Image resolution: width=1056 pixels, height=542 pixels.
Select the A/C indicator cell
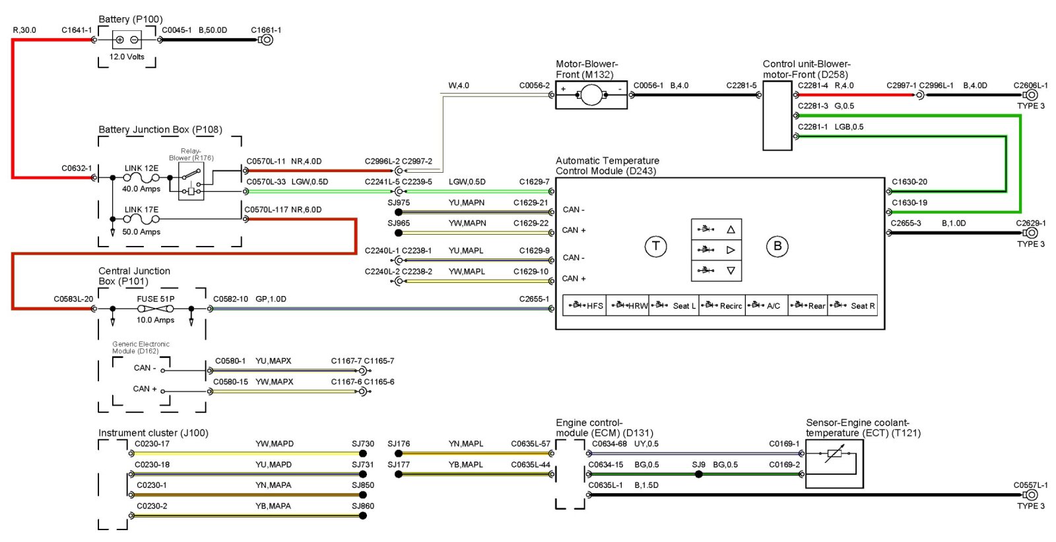click(x=767, y=305)
